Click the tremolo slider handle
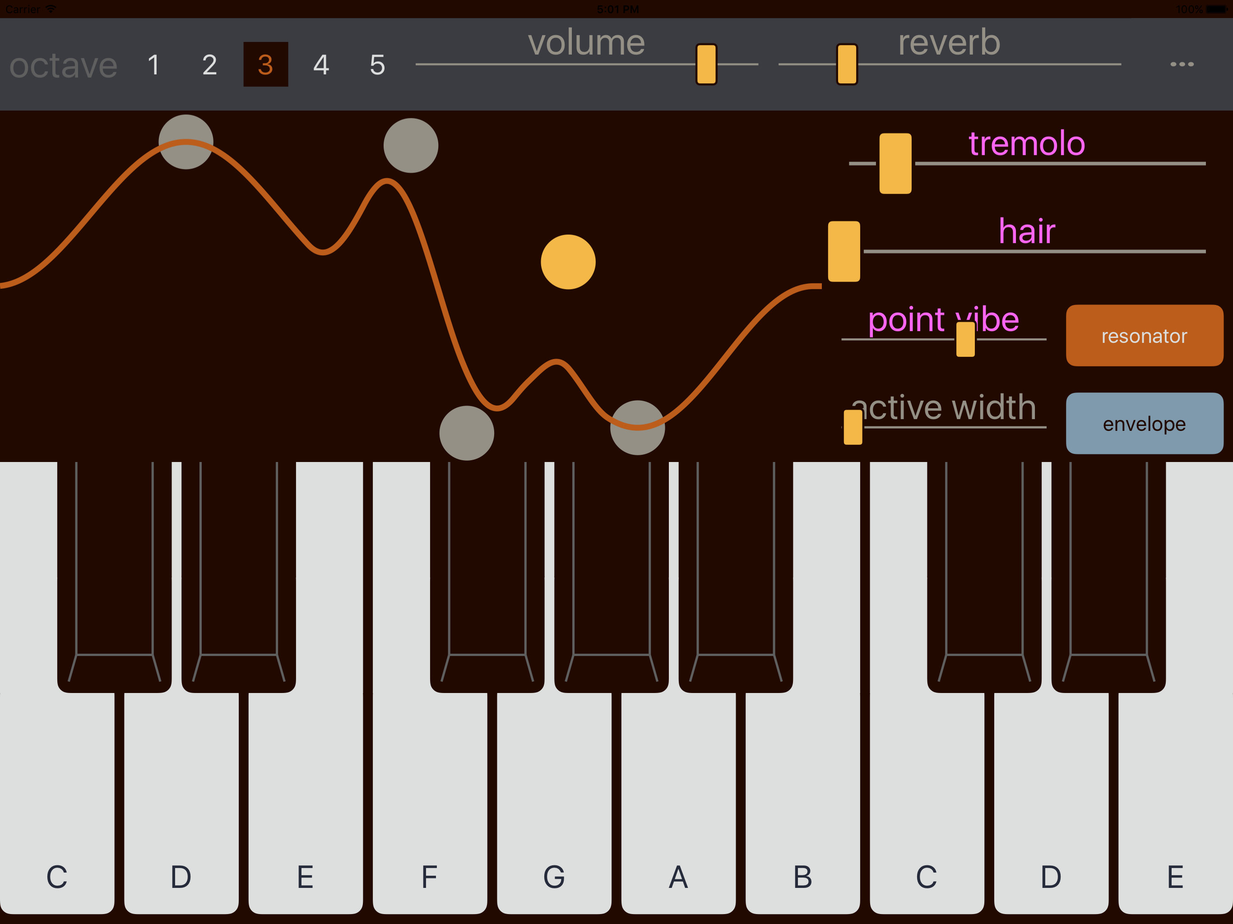The image size is (1233, 924). pyautogui.click(x=895, y=163)
